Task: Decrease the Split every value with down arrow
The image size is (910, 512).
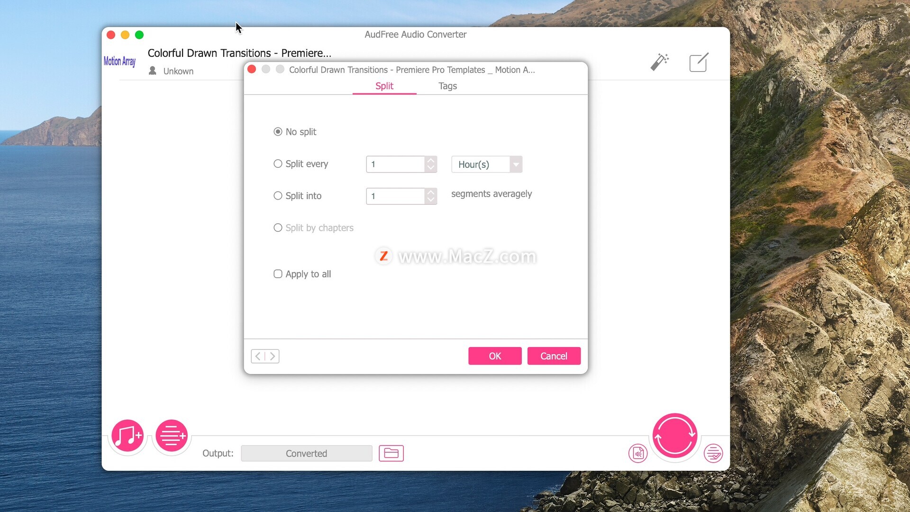Action: point(430,168)
